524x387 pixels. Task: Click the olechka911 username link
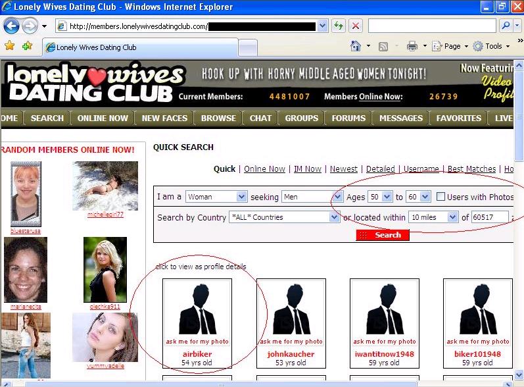point(105,307)
